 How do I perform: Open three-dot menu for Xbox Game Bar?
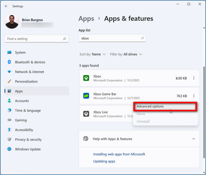[194, 96]
